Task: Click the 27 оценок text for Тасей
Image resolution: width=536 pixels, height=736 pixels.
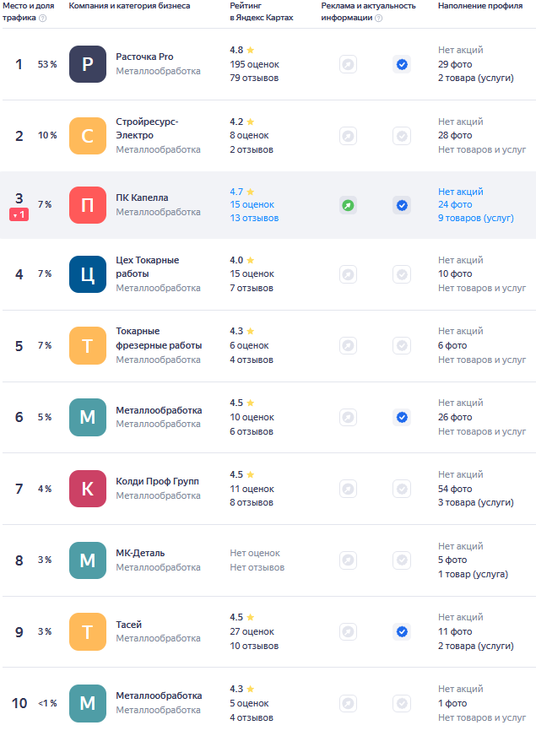Action: 252,631
